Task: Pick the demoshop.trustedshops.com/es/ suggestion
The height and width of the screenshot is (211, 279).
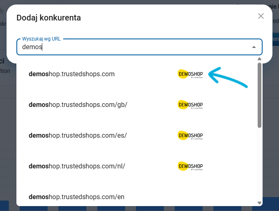Action: pyautogui.click(x=78, y=135)
